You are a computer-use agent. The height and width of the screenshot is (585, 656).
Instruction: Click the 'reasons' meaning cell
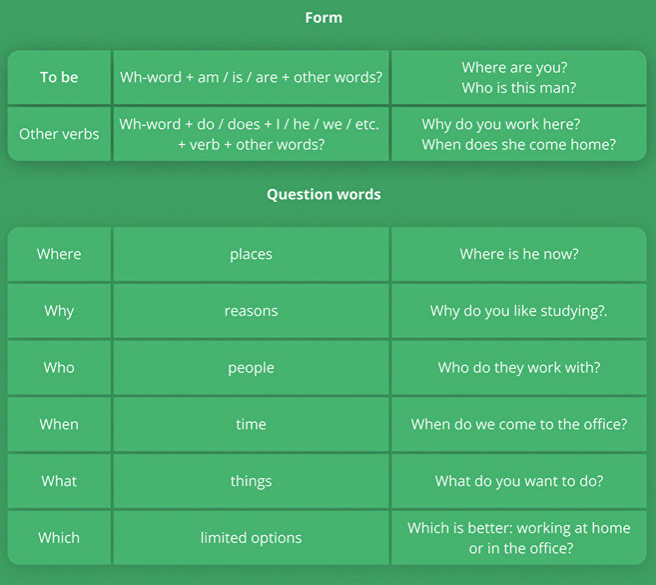point(251,311)
